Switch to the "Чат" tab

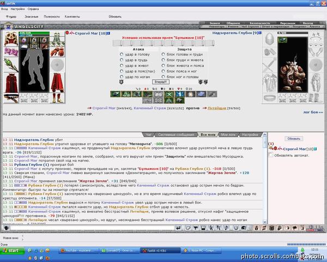point(148,135)
